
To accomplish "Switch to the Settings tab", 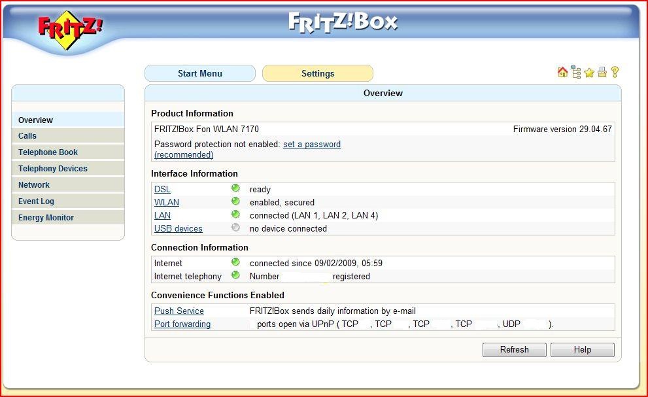I will (318, 73).
